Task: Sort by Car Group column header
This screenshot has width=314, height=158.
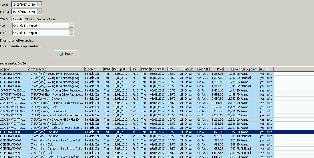Action: 59,69
